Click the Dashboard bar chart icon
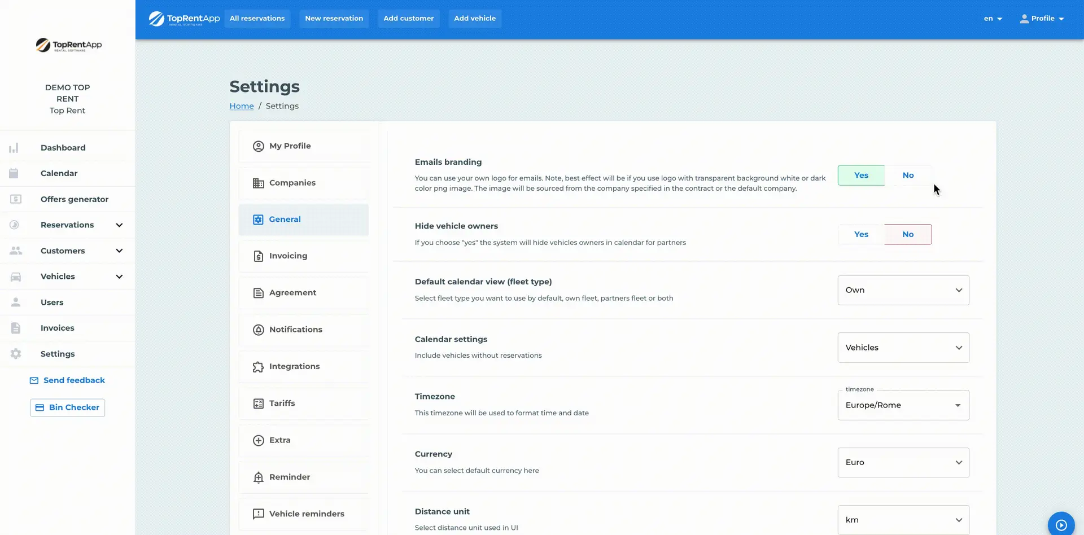The width and height of the screenshot is (1084, 535). click(x=14, y=148)
